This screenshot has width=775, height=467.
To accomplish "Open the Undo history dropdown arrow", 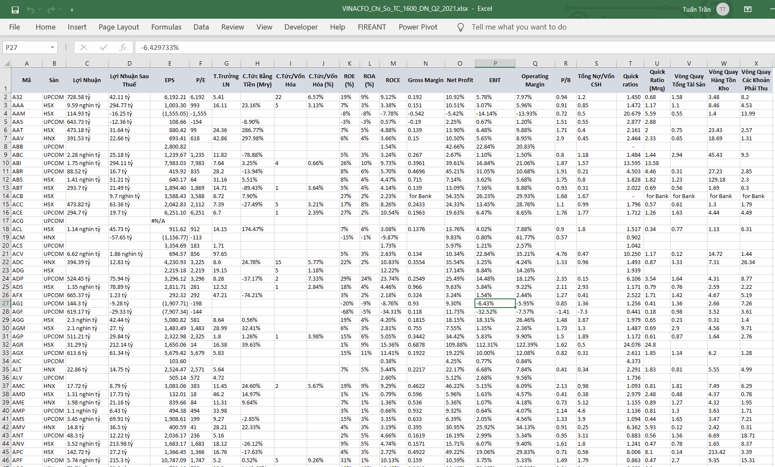I will [40, 10].
